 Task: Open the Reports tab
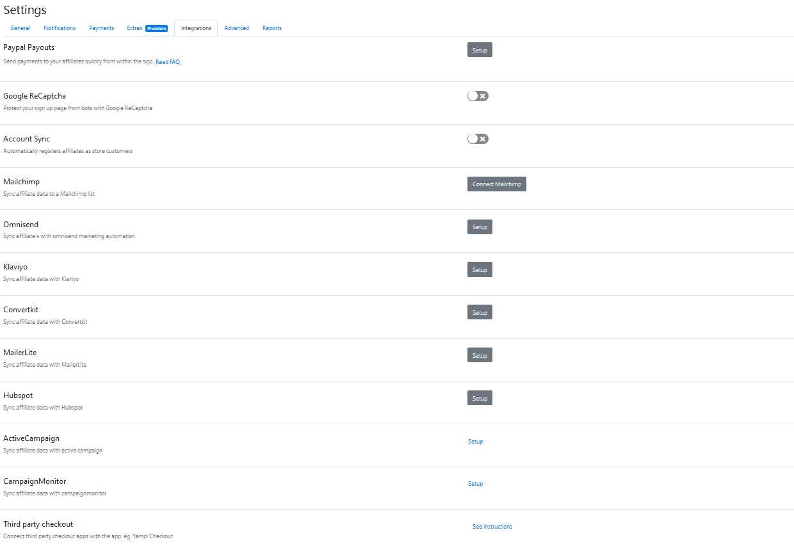tap(271, 28)
